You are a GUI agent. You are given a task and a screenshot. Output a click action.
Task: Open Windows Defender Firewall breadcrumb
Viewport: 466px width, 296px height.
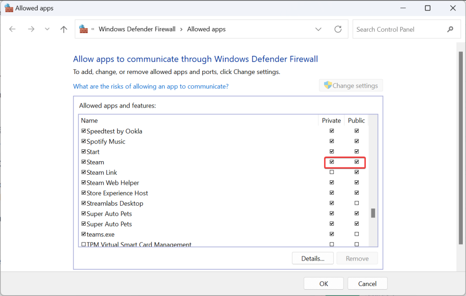[137, 29]
